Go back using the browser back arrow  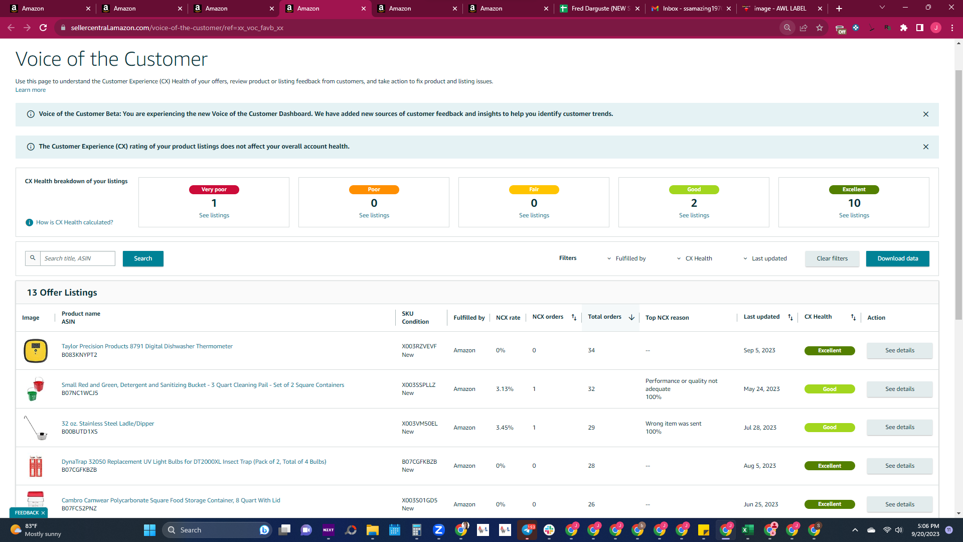[x=11, y=28]
